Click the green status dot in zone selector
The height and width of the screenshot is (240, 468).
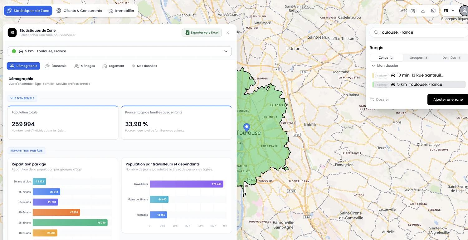click(14, 51)
